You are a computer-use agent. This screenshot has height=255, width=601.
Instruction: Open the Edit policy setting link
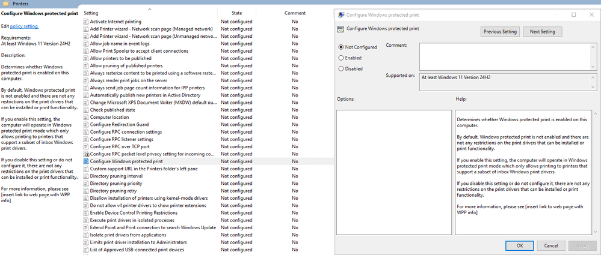click(24, 26)
